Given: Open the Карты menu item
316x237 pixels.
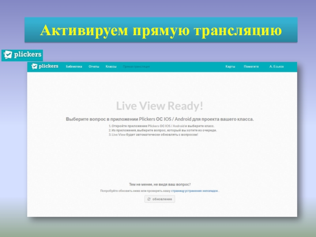Looking at the screenshot, I should point(230,66).
